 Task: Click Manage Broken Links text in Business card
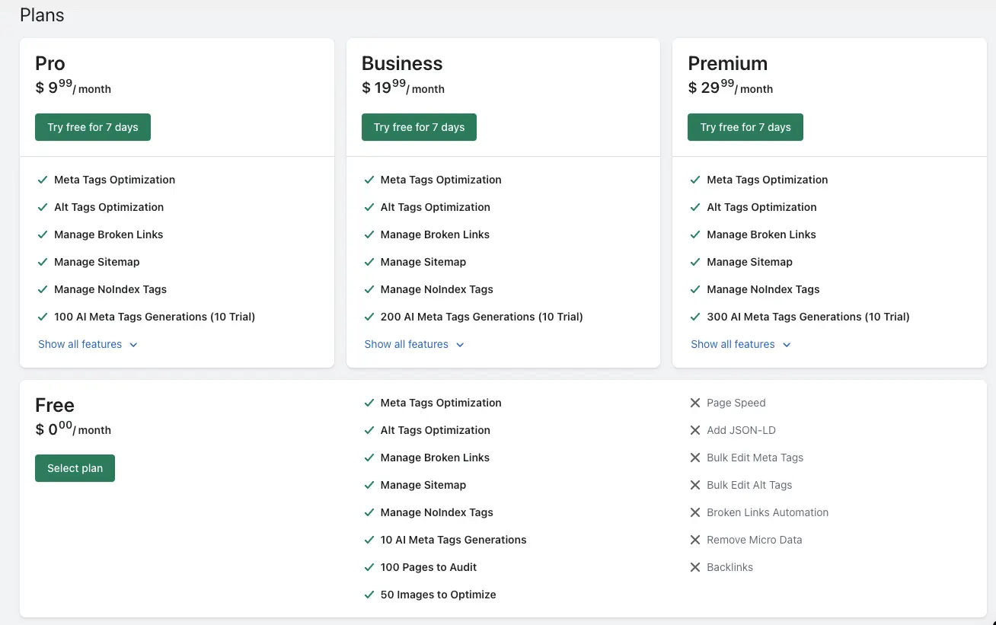[435, 234]
